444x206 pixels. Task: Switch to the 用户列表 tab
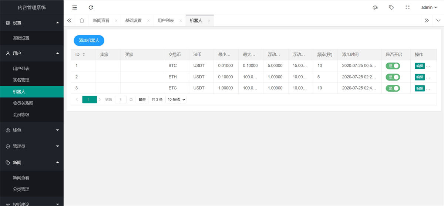[165, 21]
